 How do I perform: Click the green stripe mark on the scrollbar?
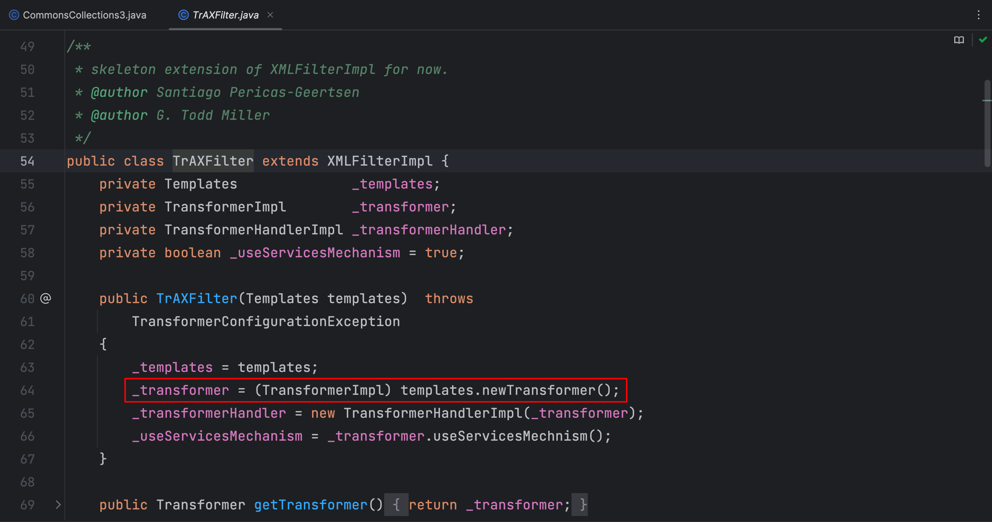[x=986, y=101]
